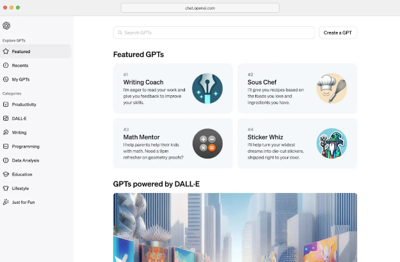The height and width of the screenshot is (262, 400).
Task: Select the Education category label
Action: [x=22, y=174]
